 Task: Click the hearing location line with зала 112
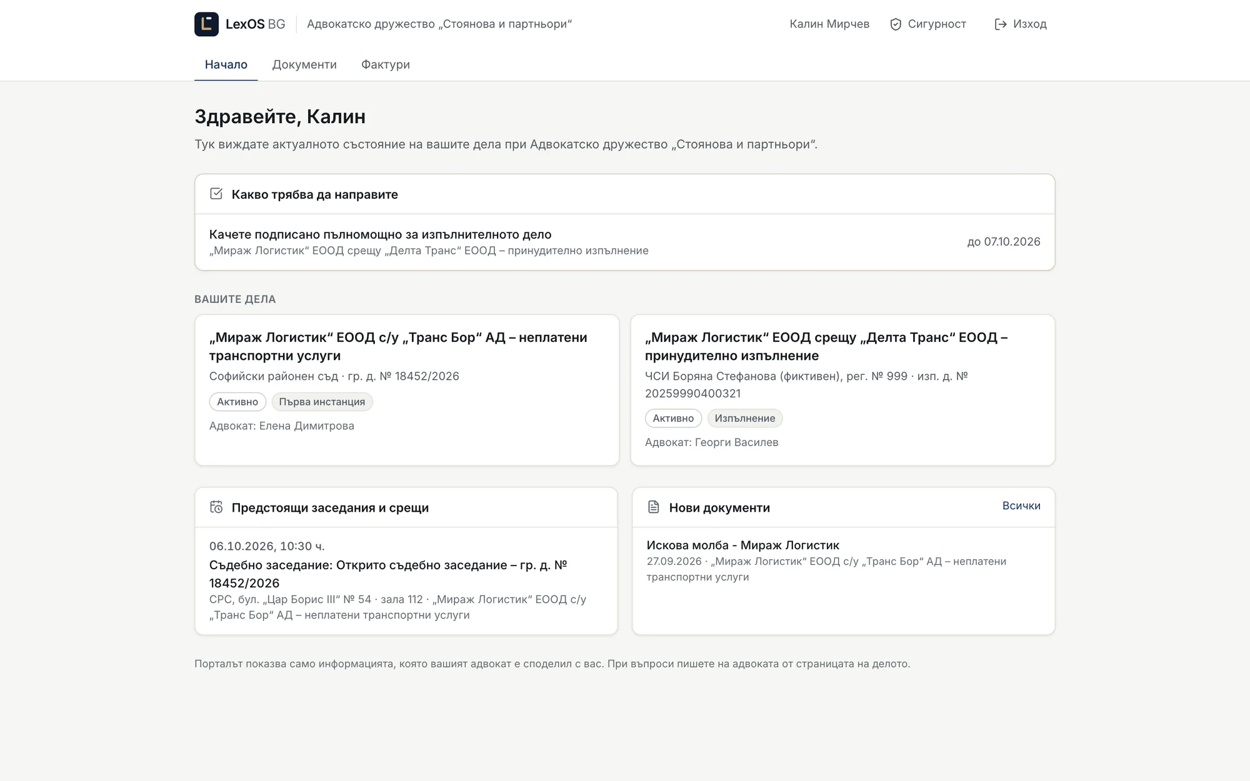click(x=397, y=607)
